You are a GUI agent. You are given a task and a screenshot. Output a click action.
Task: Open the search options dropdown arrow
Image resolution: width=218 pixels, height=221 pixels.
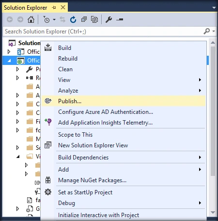pos(214,31)
